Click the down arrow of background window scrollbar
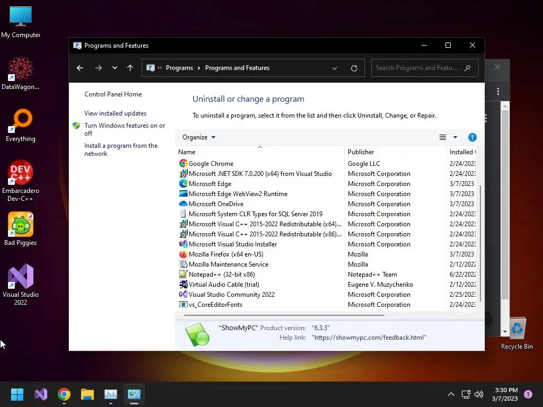543x407 pixels. coord(505,332)
